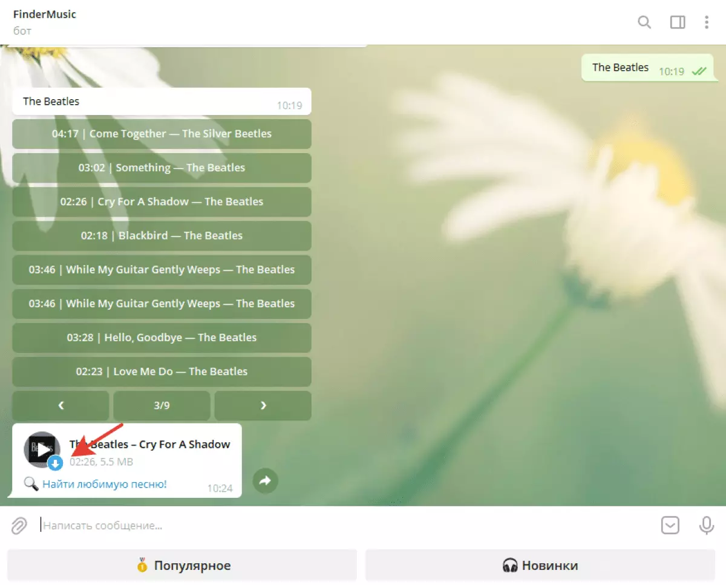This screenshot has height=585, width=726.
Task: Select Blackbird — The Beatles track
Action: tap(162, 235)
